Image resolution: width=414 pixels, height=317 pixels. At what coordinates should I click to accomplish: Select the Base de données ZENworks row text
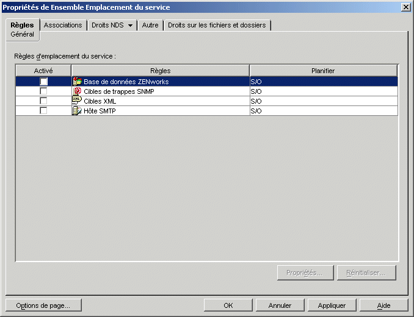point(126,82)
